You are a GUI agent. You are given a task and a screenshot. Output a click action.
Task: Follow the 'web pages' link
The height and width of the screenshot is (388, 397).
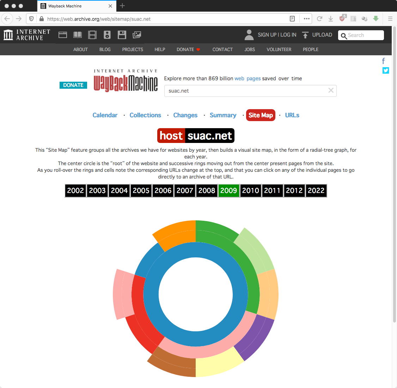(x=248, y=79)
